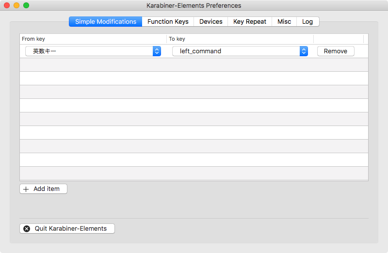This screenshot has width=388, height=253.
Task: Click the To key column header
Action: tap(240, 39)
